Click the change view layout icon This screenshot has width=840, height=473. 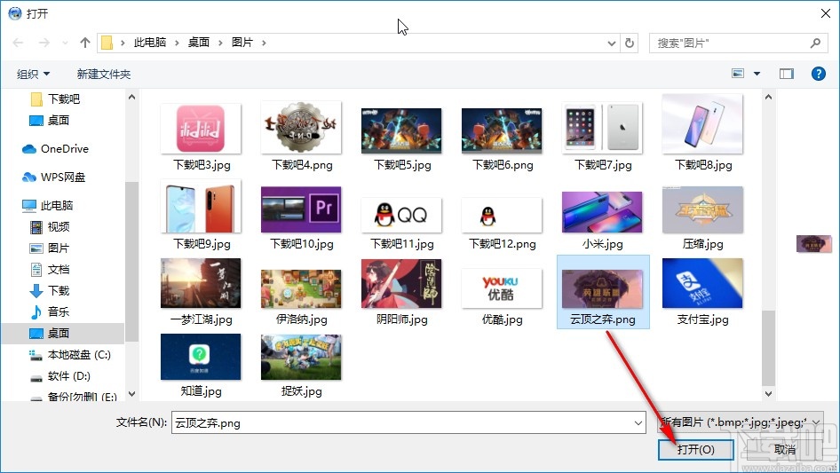(737, 74)
